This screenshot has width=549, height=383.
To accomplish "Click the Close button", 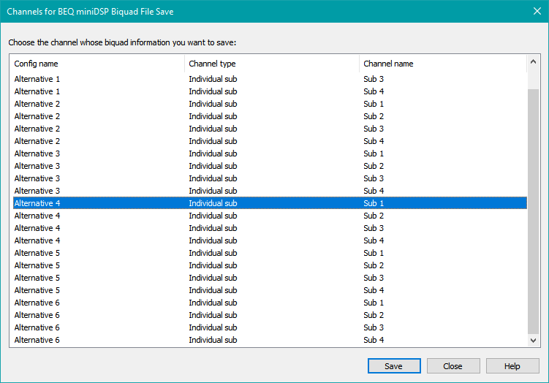I will (x=453, y=366).
